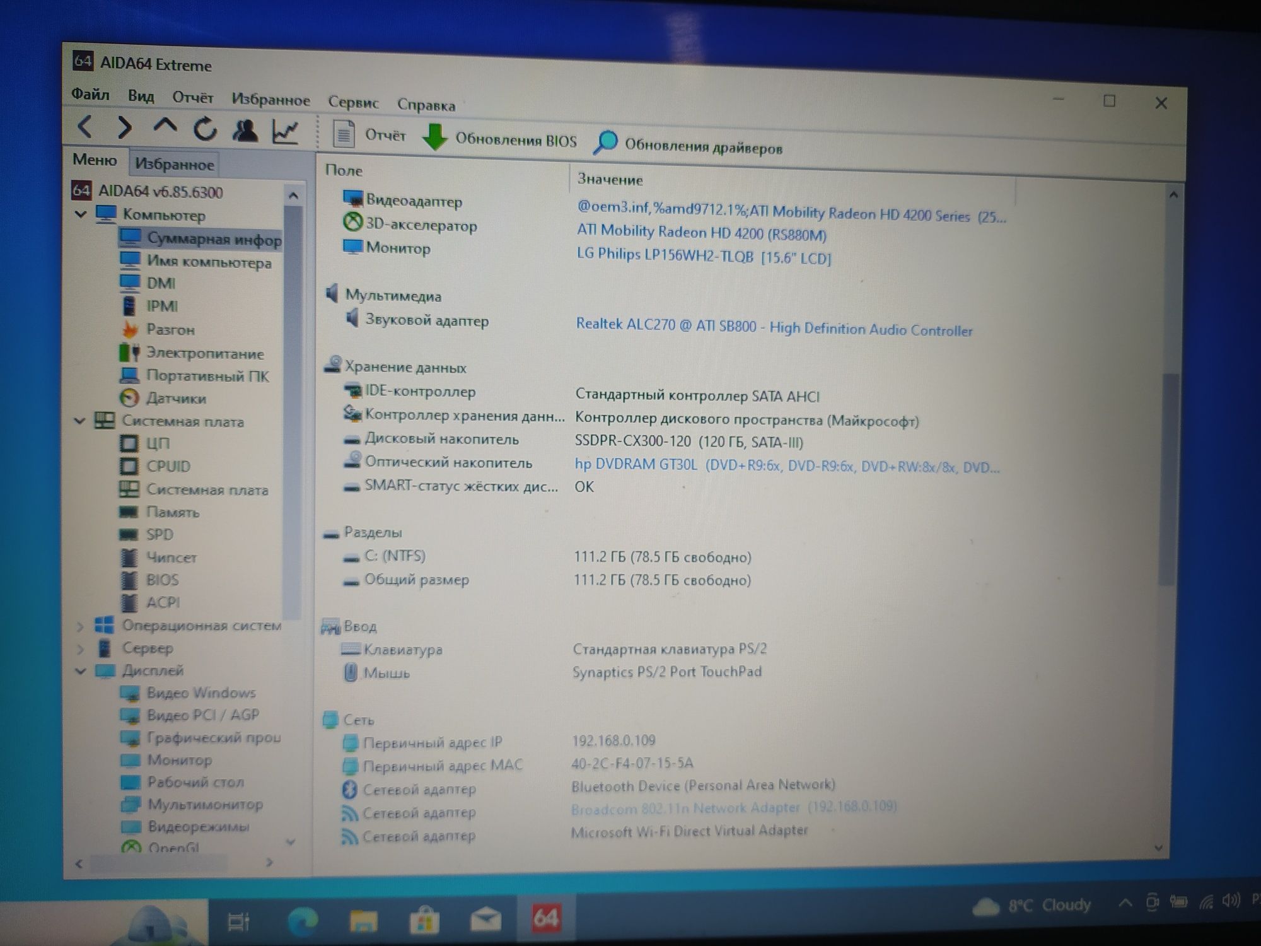Image resolution: width=1261 pixels, height=946 pixels.
Task: Open Рабочий стол in the tree
Action: click(182, 782)
